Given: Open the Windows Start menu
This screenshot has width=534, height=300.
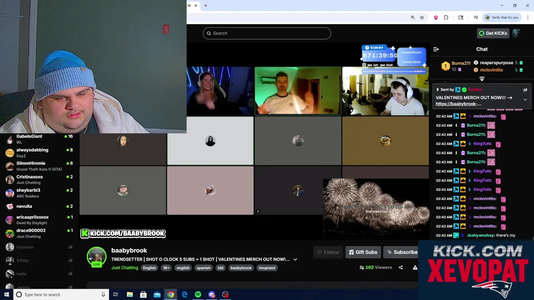Looking at the screenshot, I should [6, 295].
